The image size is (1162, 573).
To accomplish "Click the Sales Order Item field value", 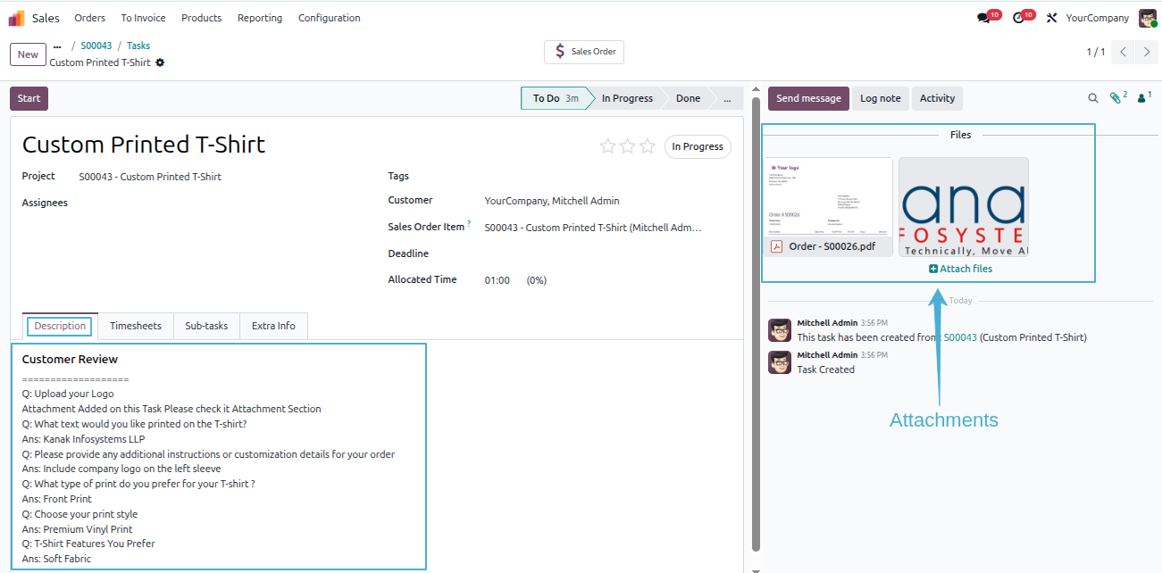I will (x=593, y=228).
